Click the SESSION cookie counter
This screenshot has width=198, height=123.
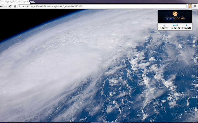(x=187, y=27)
